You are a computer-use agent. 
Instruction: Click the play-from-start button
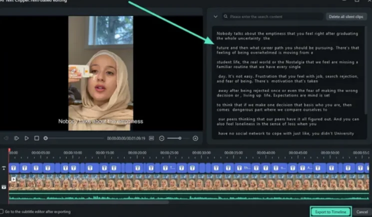16,138
